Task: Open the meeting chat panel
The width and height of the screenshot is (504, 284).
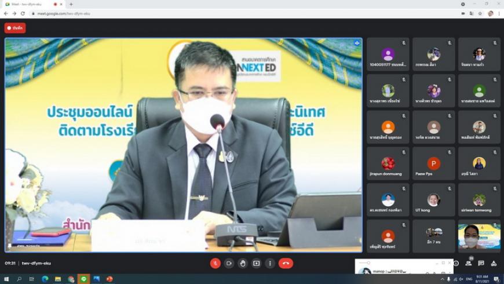Action: [481, 264]
